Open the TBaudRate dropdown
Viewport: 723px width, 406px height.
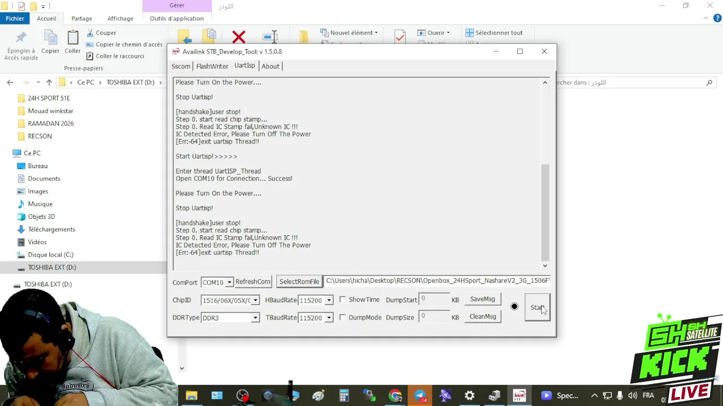pos(329,318)
